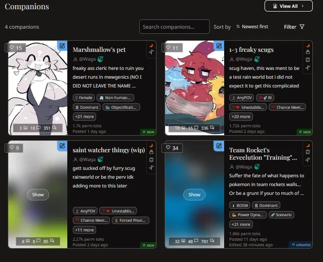
Task: Click the Search companions input field
Action: [x=174, y=27]
